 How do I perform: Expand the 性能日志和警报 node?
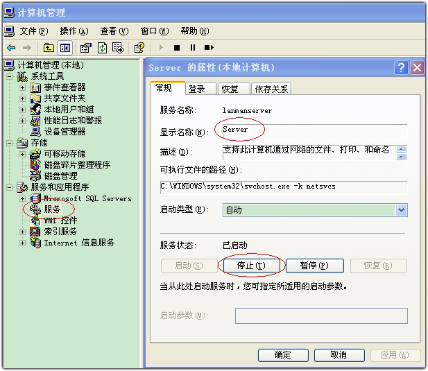tap(23, 121)
